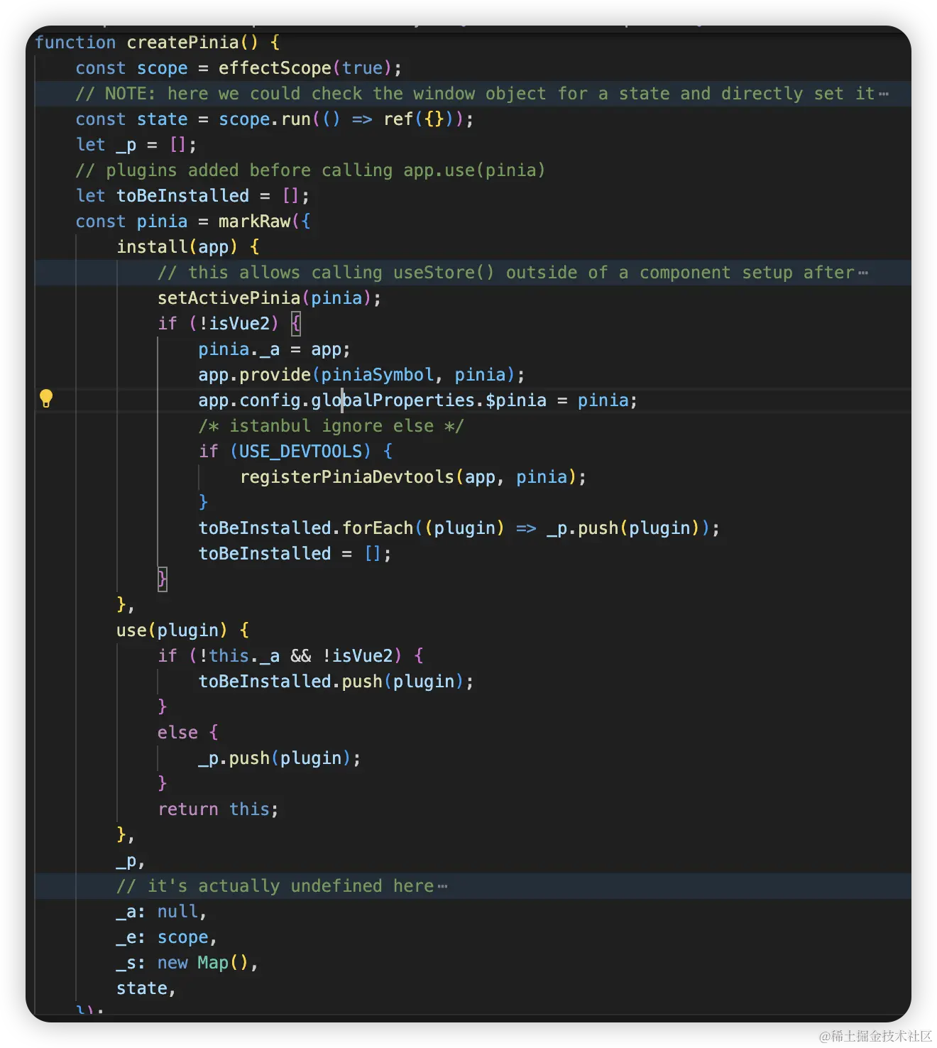Click 'return this;' line
This screenshot has width=937, height=1048.
pyautogui.click(x=218, y=809)
